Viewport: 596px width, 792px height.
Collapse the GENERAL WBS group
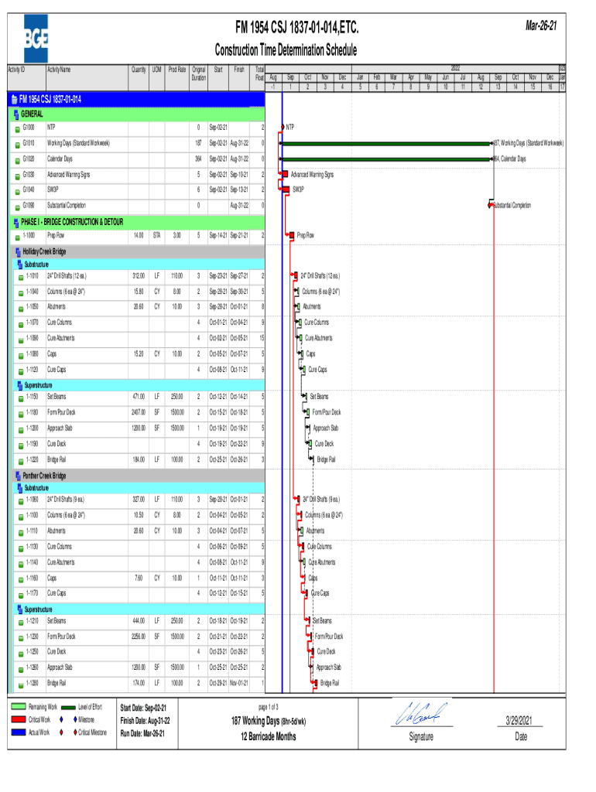coord(15,113)
